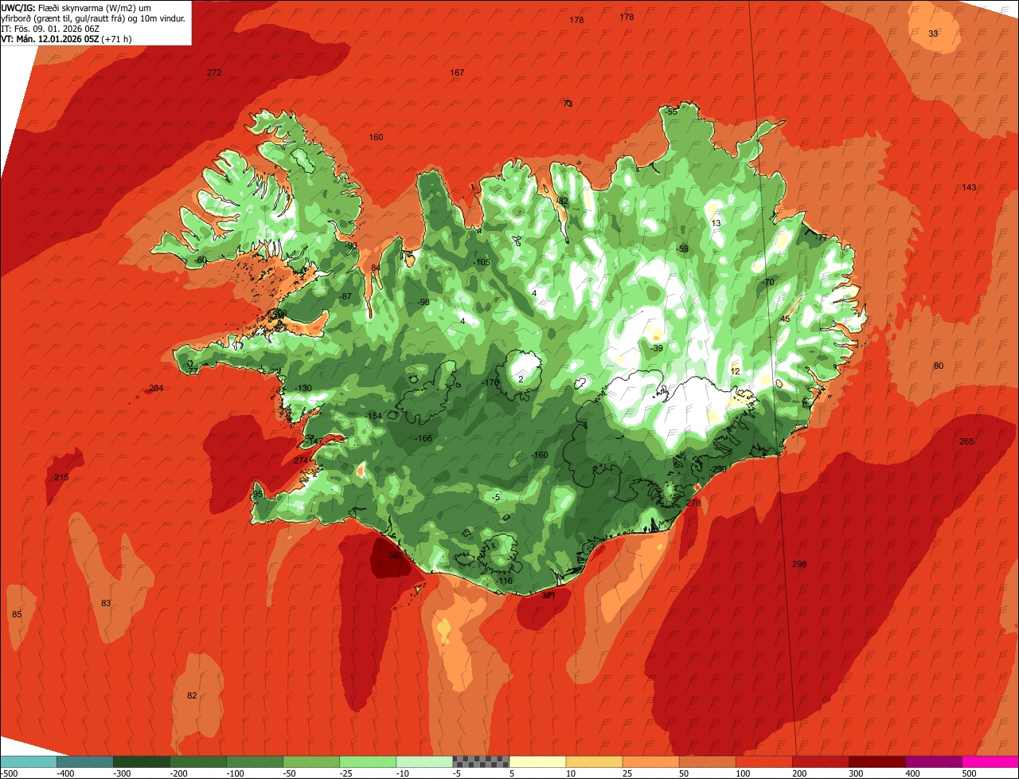Click the land value "-154"
Screen dimensions: 1019x779
[x=373, y=417]
